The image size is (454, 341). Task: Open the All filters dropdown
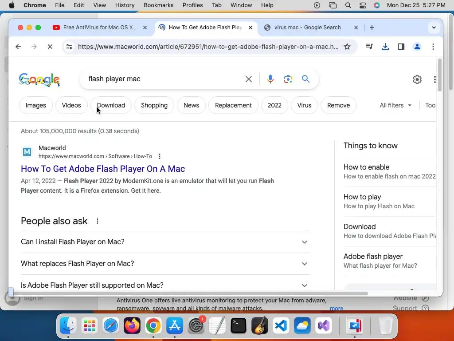(395, 105)
